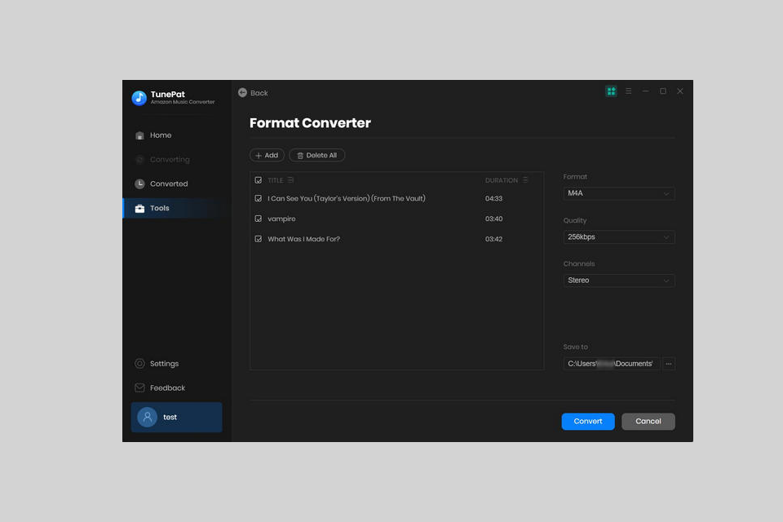Viewport: 783px width, 522px height.
Task: Uncheck the vampire track checkbox
Action: coord(259,219)
